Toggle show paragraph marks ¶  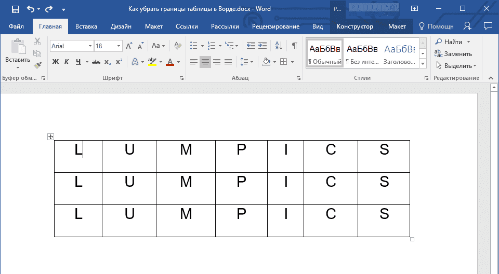[x=294, y=46]
